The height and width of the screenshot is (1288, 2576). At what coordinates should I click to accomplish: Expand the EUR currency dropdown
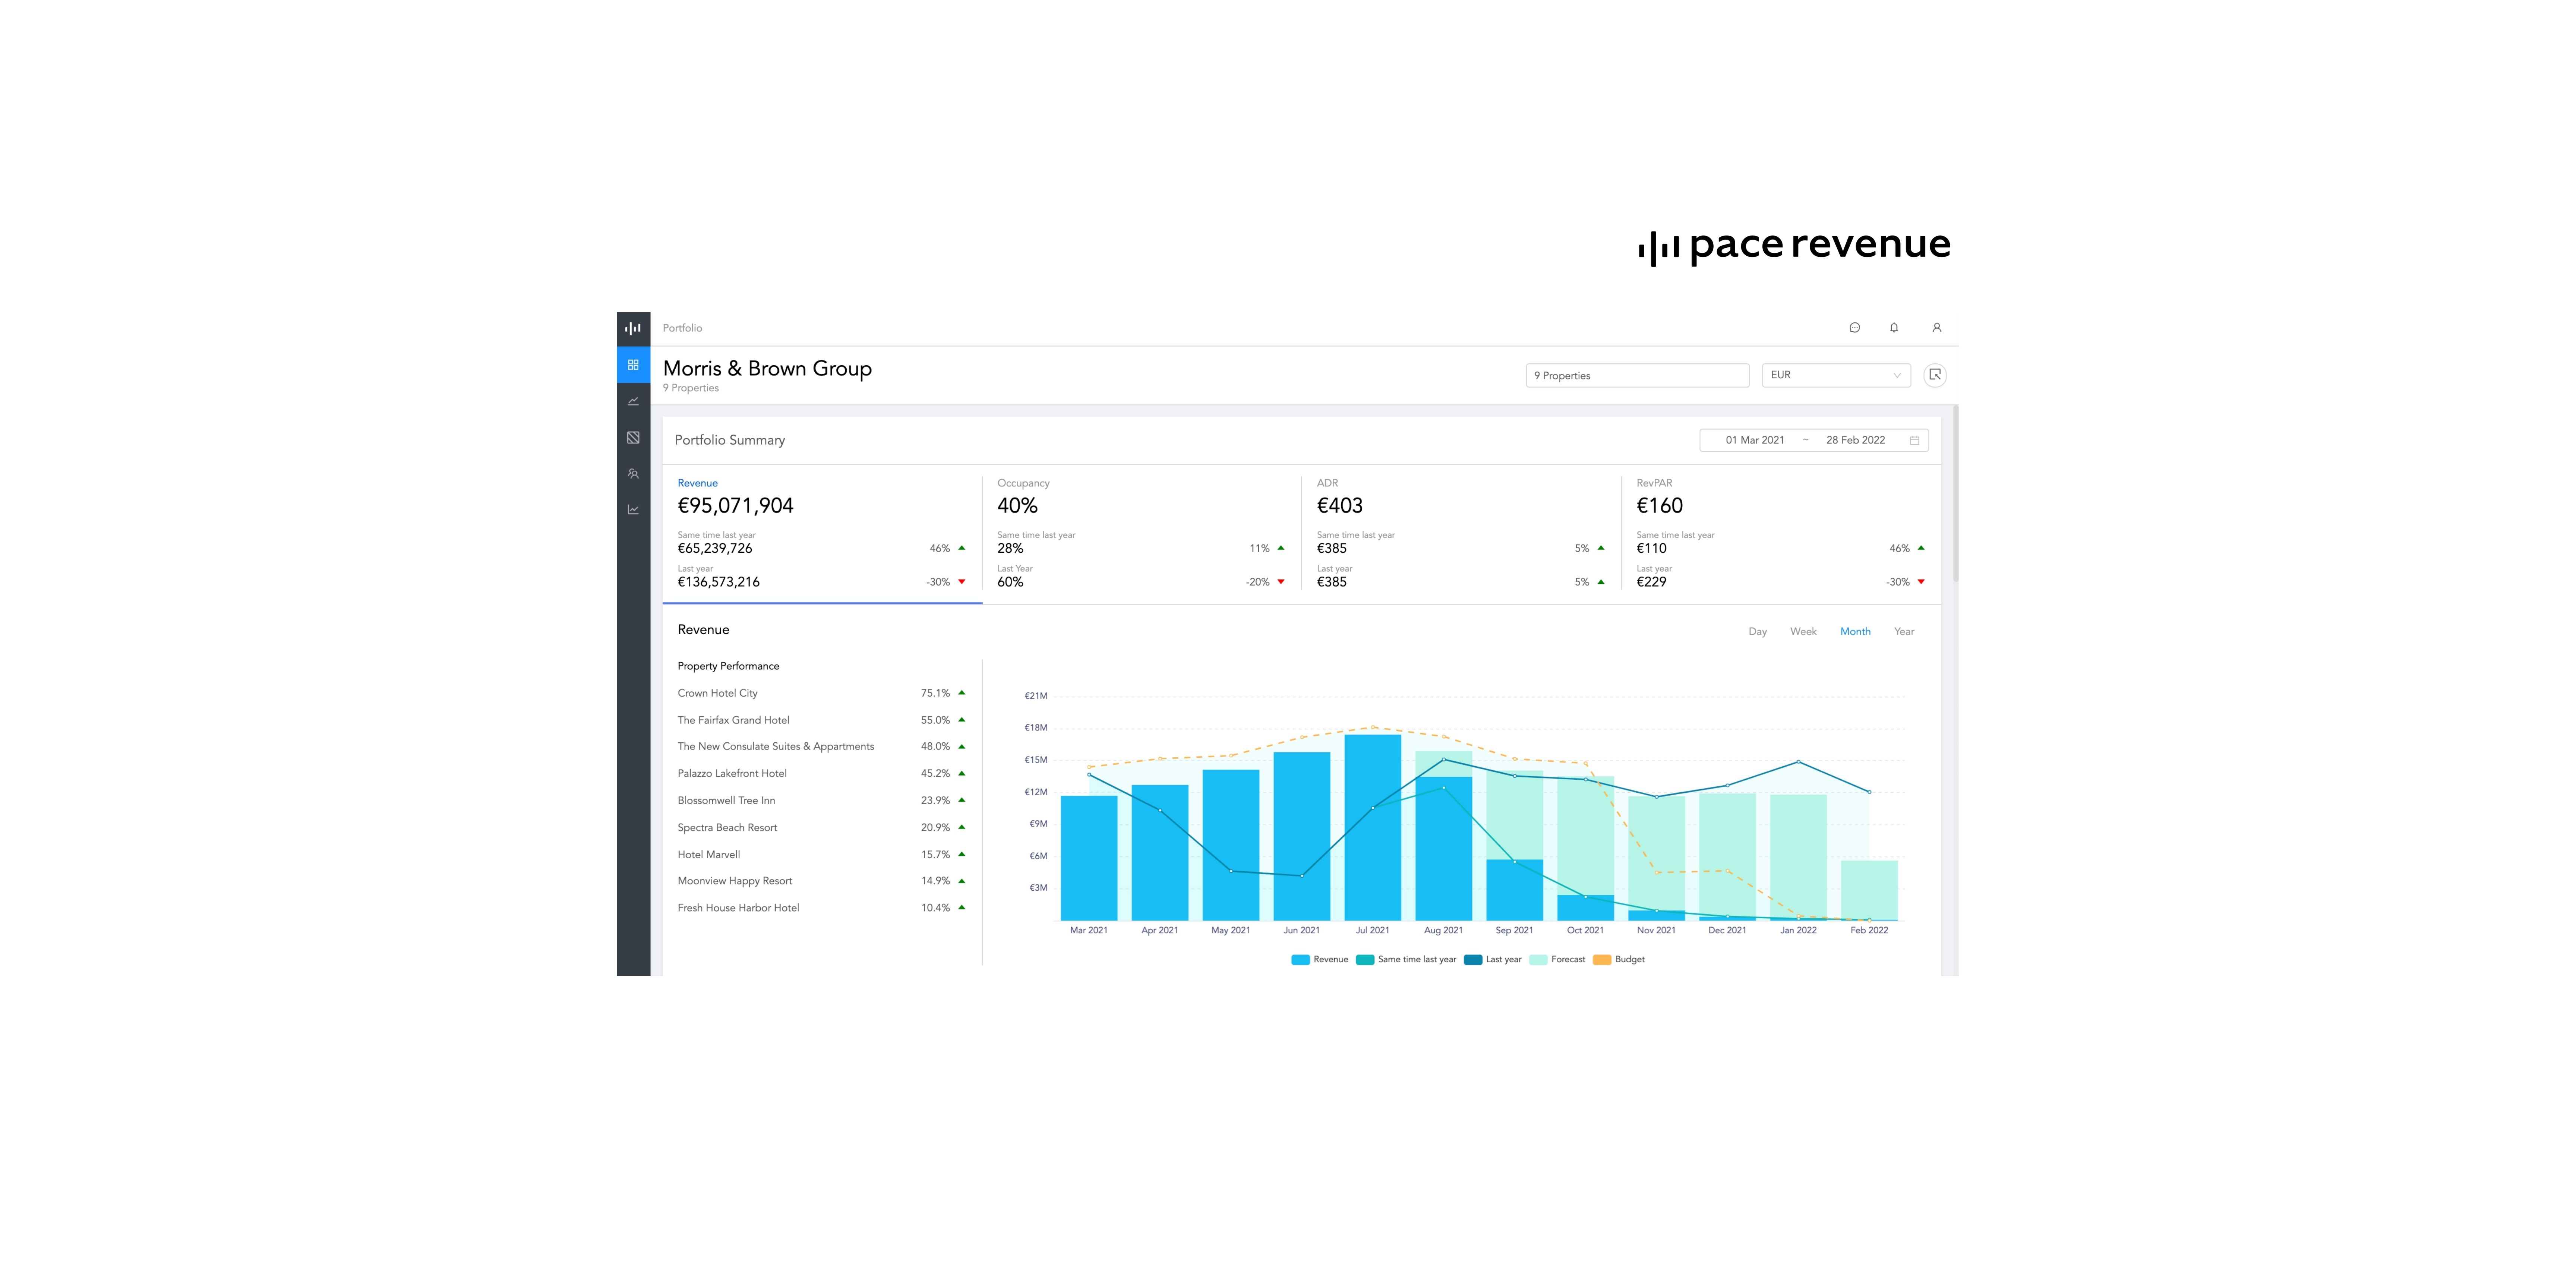coord(1835,375)
